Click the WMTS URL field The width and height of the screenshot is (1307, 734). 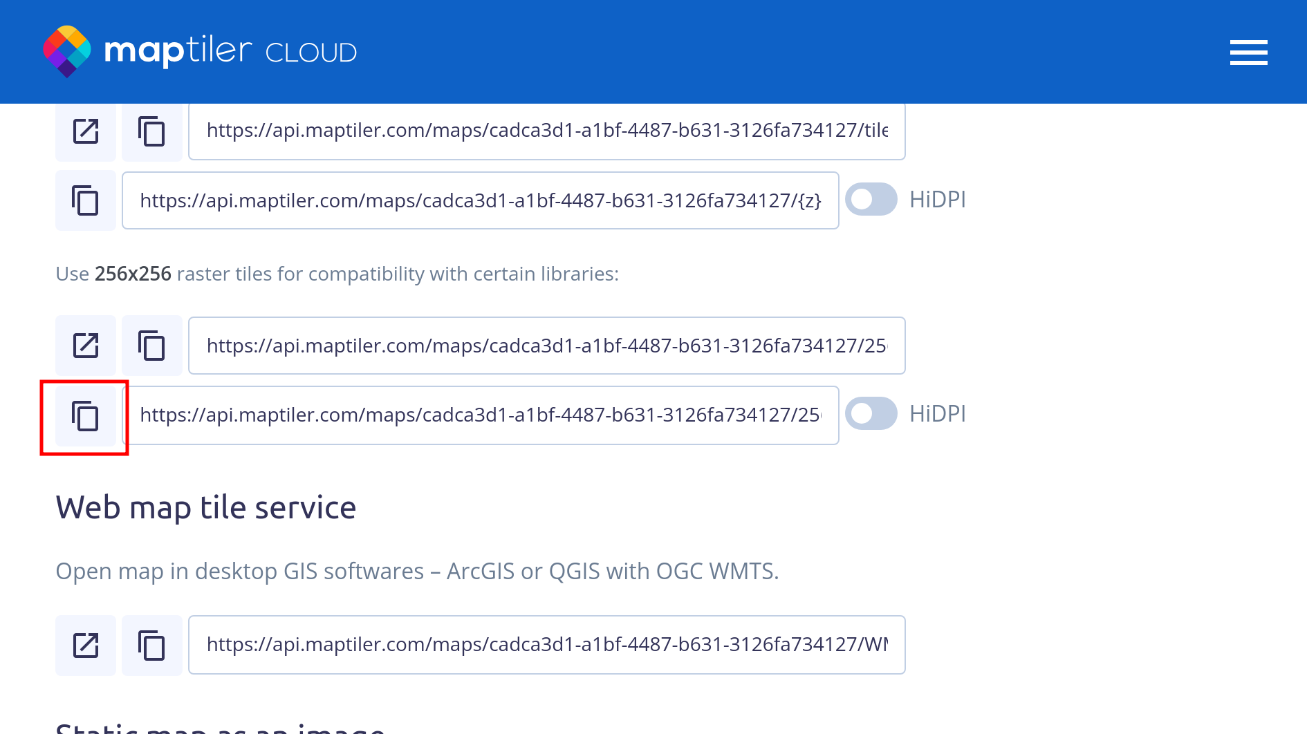[x=546, y=645]
